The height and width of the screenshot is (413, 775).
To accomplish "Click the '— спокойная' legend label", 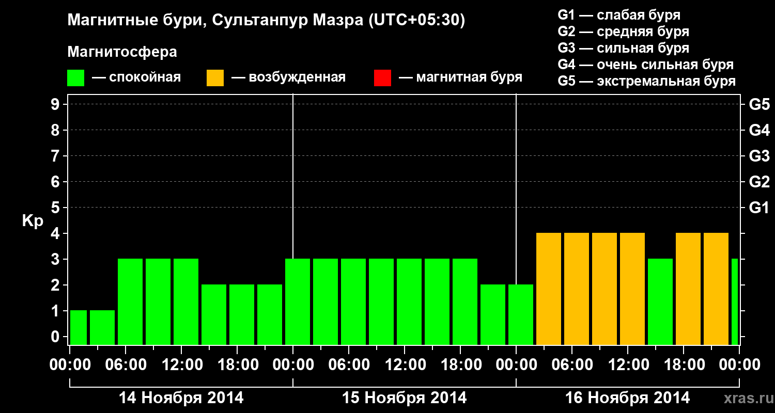I will tap(136, 77).
